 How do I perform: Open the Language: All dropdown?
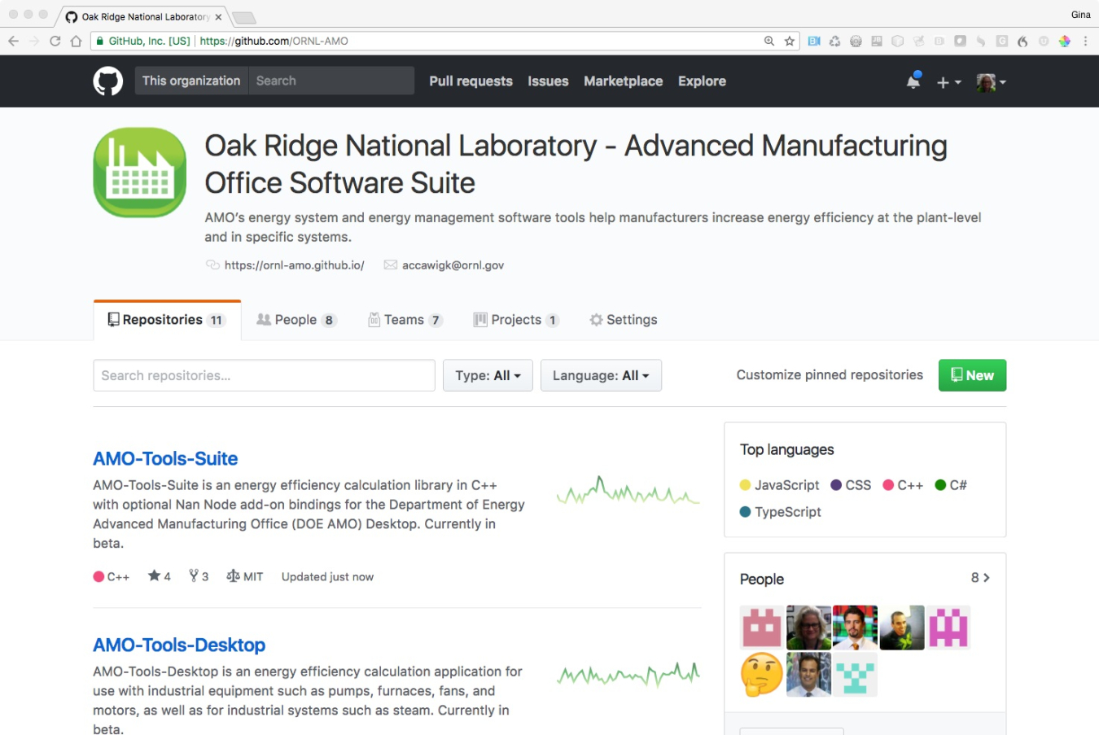[601, 375]
